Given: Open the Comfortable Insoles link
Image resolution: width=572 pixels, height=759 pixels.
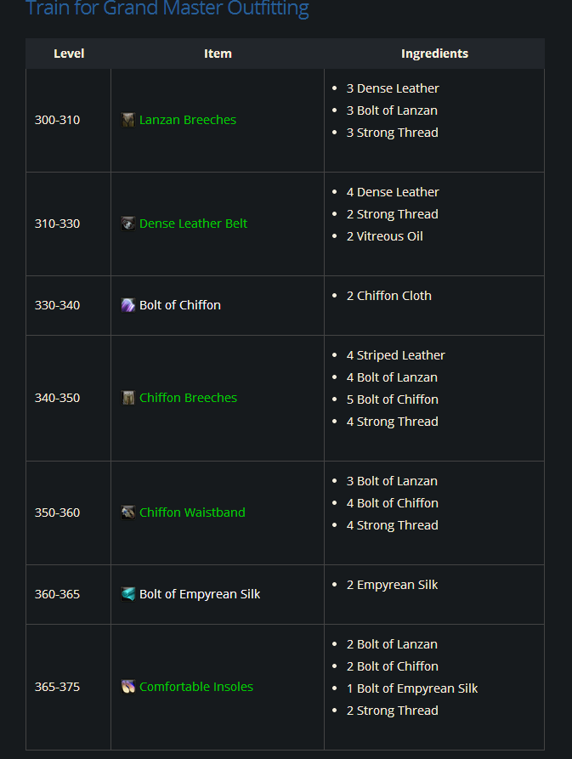Looking at the screenshot, I should (196, 687).
